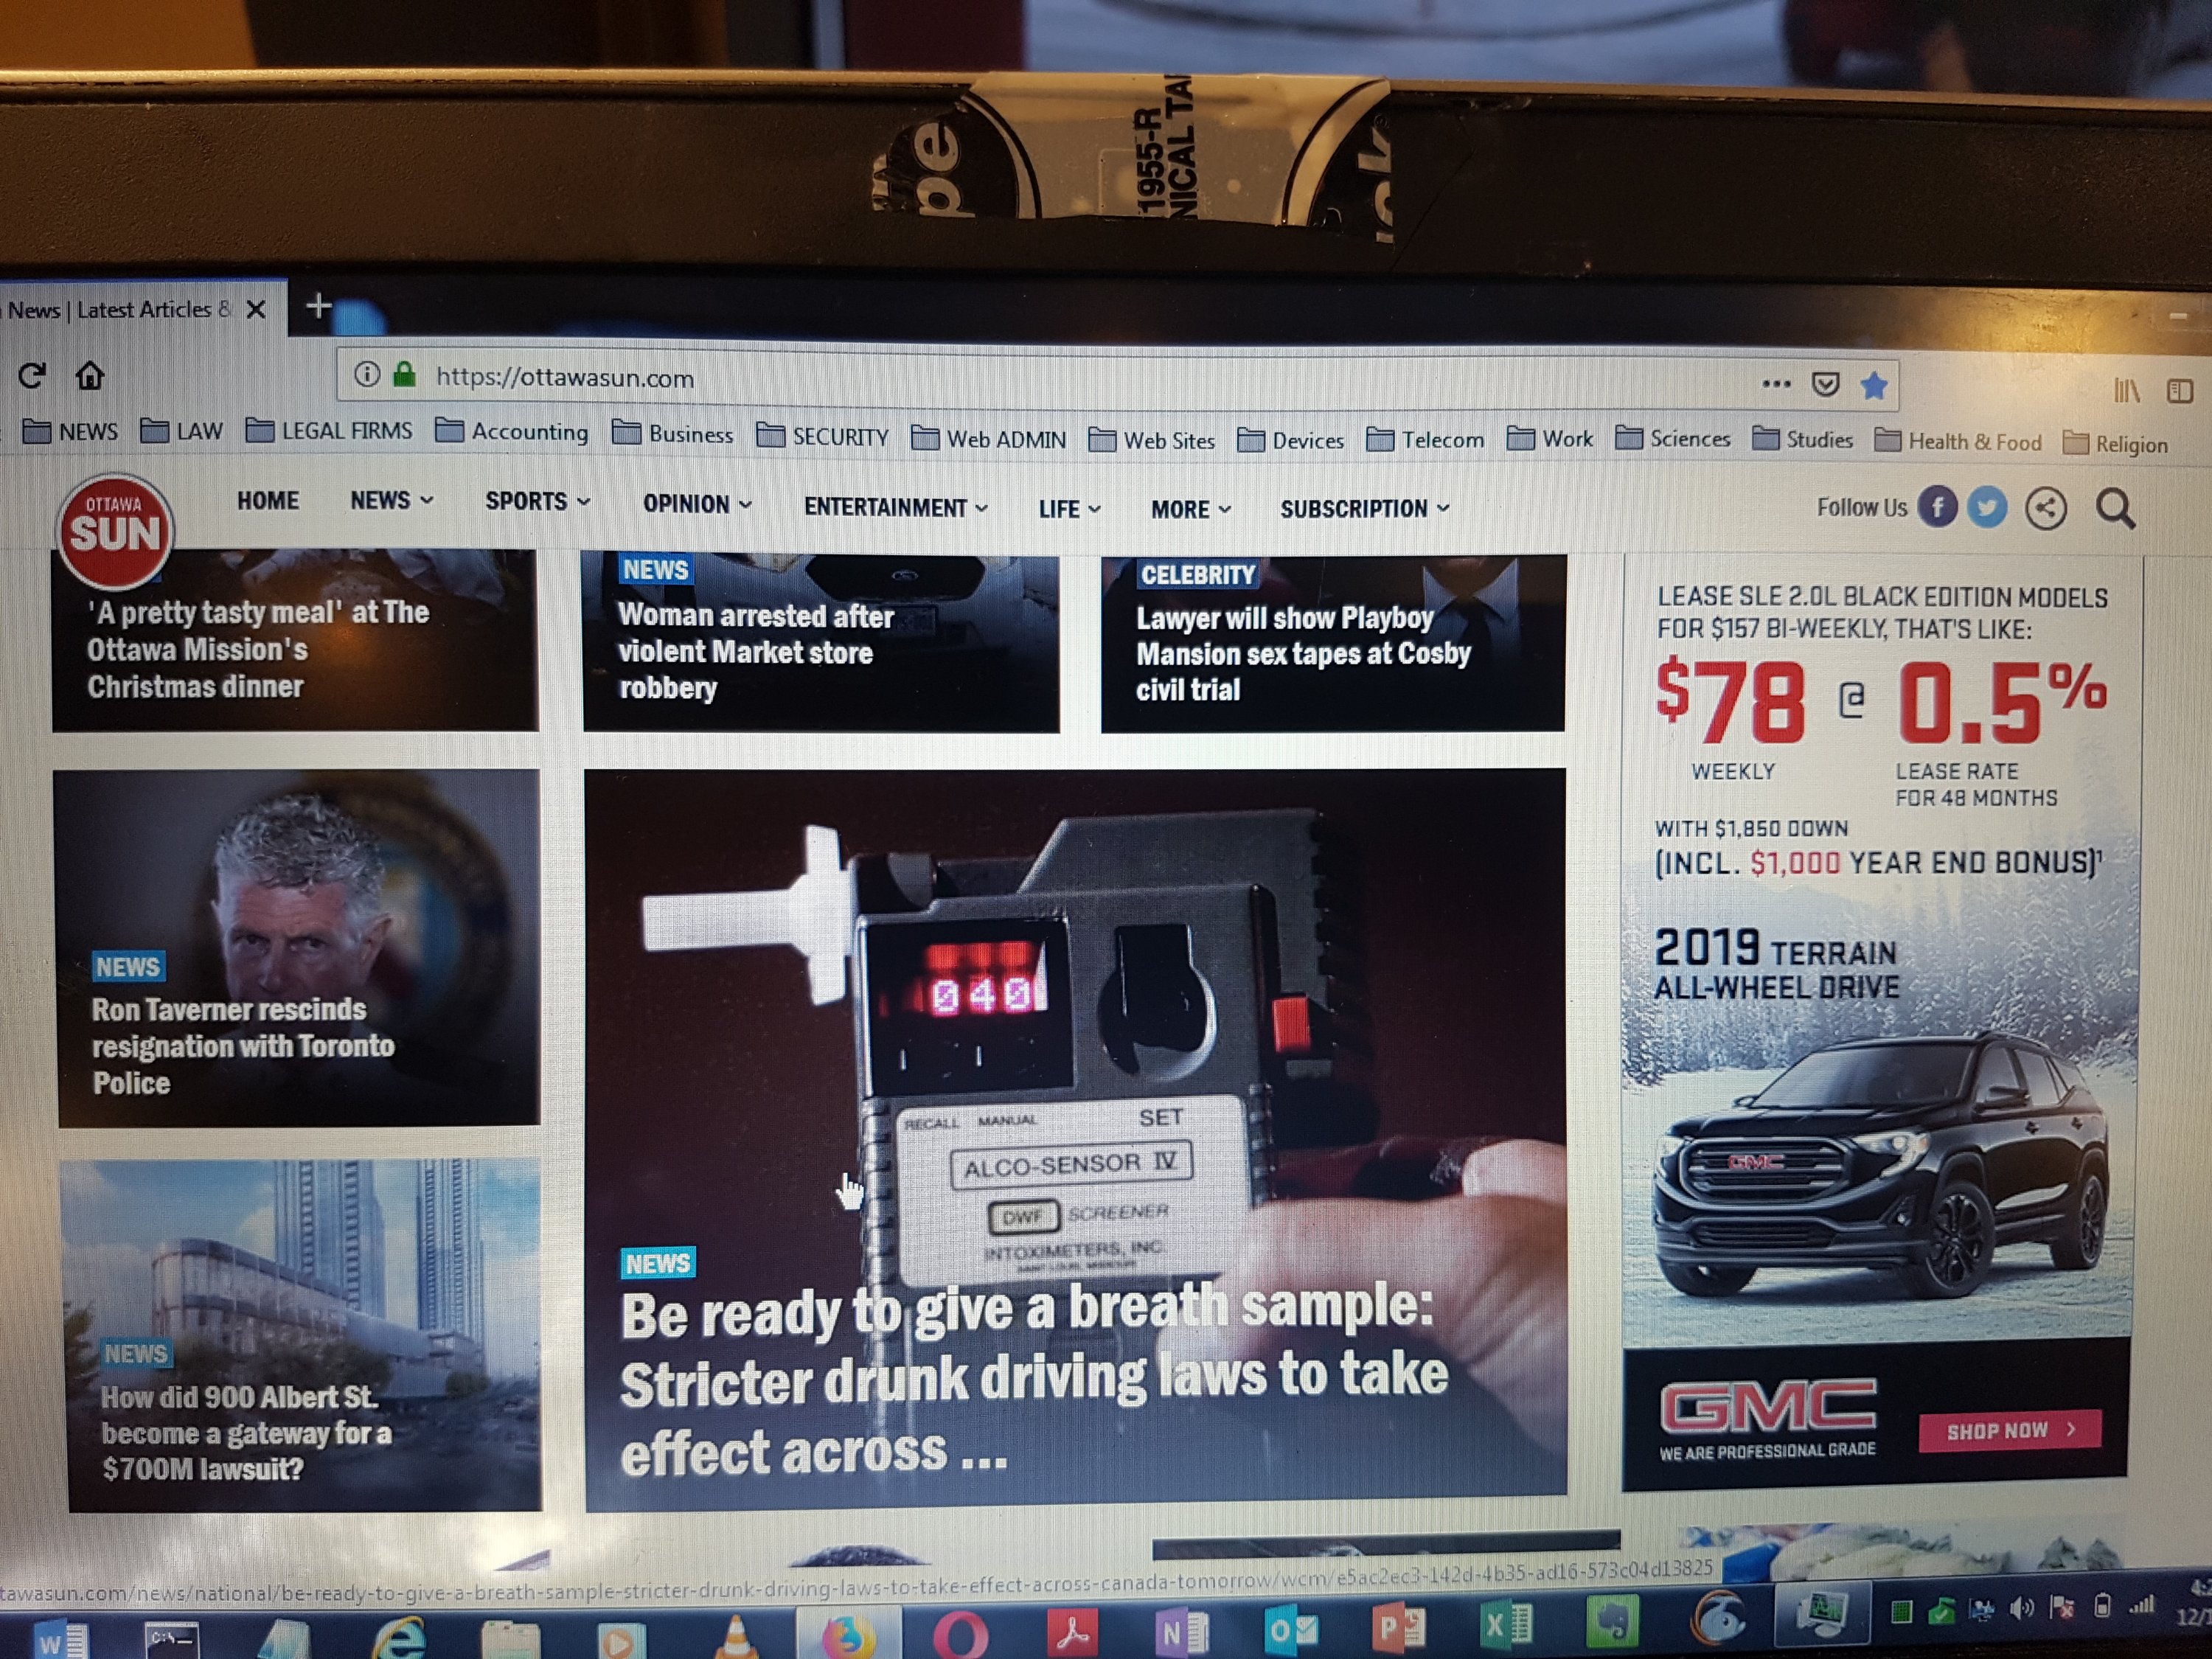The height and width of the screenshot is (1659, 2212).
Task: Click the Facebook follow icon
Action: (x=1937, y=508)
